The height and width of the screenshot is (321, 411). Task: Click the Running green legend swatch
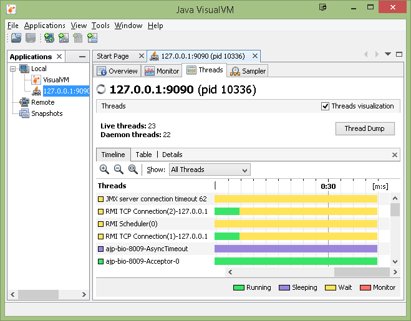[x=238, y=288]
